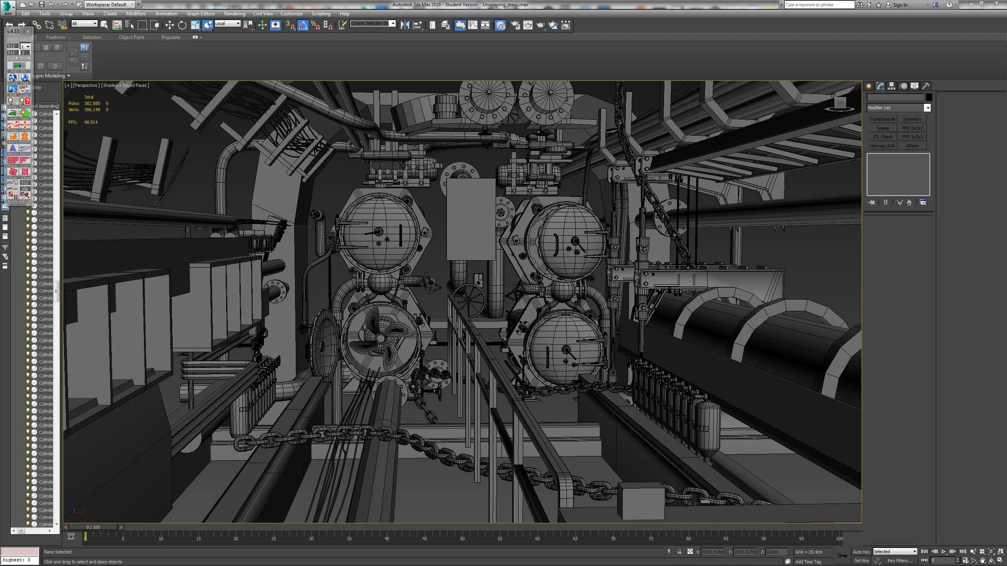Viewport: 1007px width, 566px height.
Task: Activate the Iron tool in TexTools panel
Action: pyautogui.click(x=12, y=113)
